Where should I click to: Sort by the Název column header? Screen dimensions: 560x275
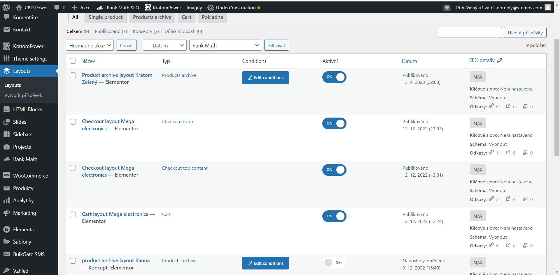click(88, 61)
